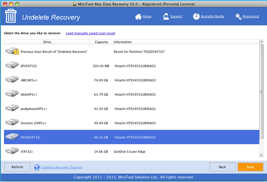The height and width of the screenshot is (182, 267).
Task: Click Hitachi info in the FILES(FAT32) row
Action: point(135,137)
